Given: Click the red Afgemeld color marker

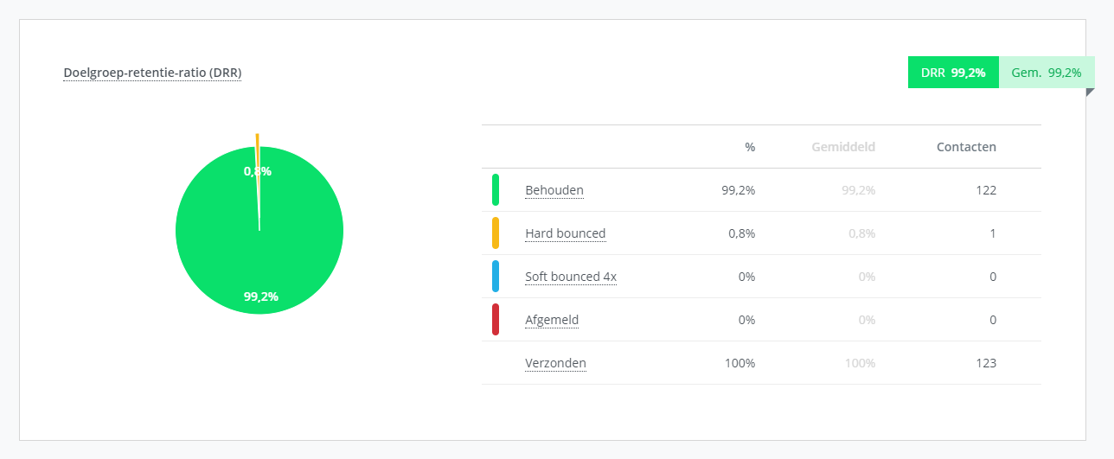Looking at the screenshot, I should coord(496,320).
